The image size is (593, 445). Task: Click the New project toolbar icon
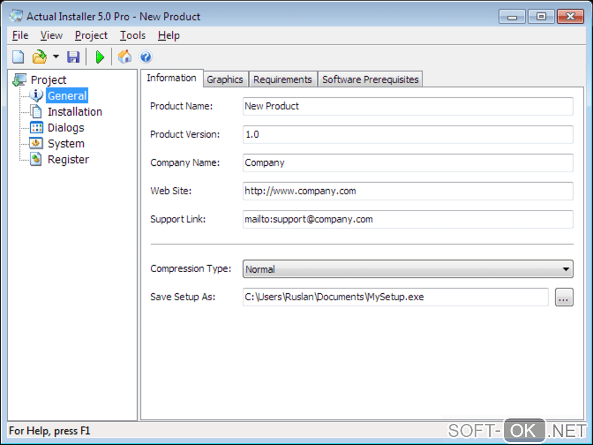coord(18,57)
